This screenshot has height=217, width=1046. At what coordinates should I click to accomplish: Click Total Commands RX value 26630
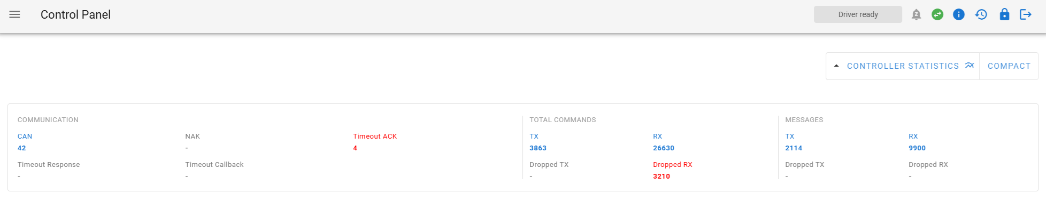pyautogui.click(x=664, y=148)
